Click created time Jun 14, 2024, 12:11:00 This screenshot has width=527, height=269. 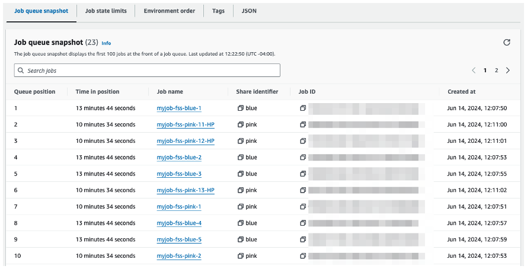[477, 124]
